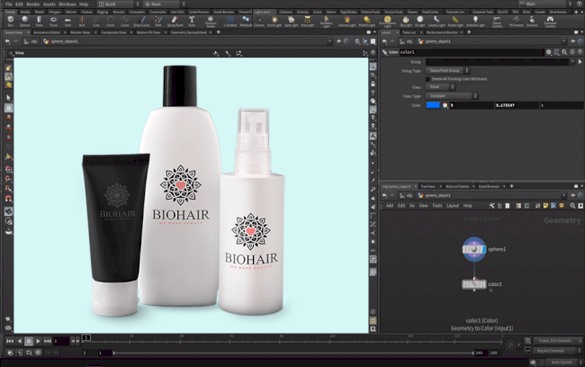Toggle display flag on color1 node

coord(484,284)
